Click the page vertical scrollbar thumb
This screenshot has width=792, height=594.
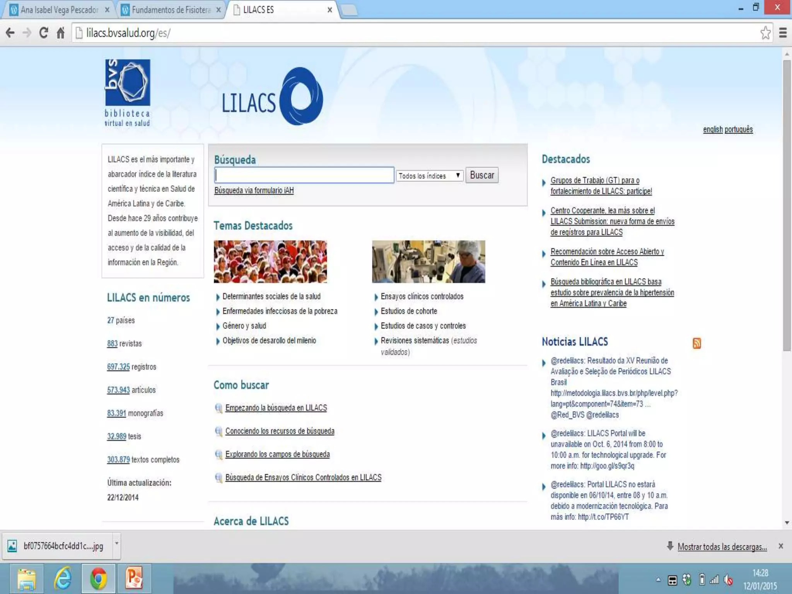tap(787, 205)
